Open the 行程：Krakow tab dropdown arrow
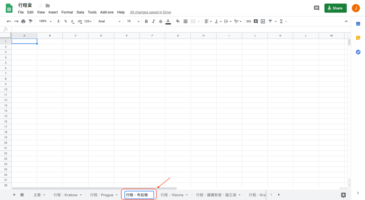The height and width of the screenshot is (200, 365). (81, 195)
